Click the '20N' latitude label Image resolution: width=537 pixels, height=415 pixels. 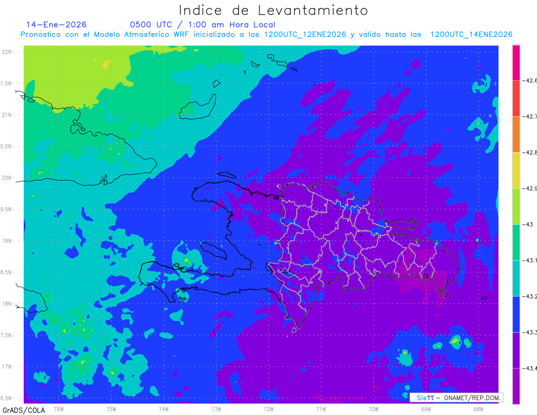click(x=7, y=178)
